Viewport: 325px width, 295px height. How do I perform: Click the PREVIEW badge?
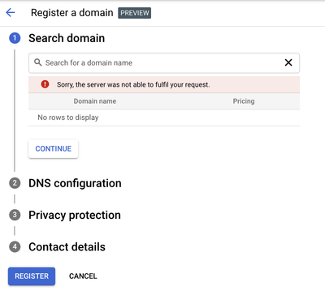tap(134, 13)
